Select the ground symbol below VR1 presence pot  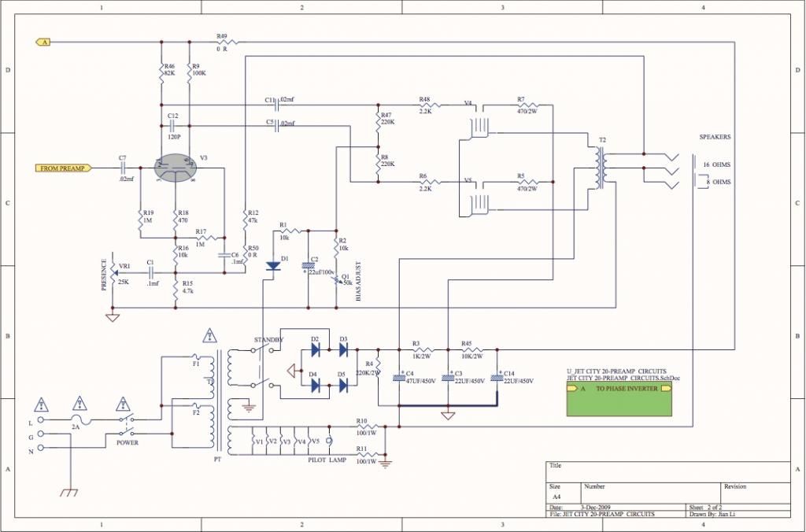pyautogui.click(x=113, y=317)
